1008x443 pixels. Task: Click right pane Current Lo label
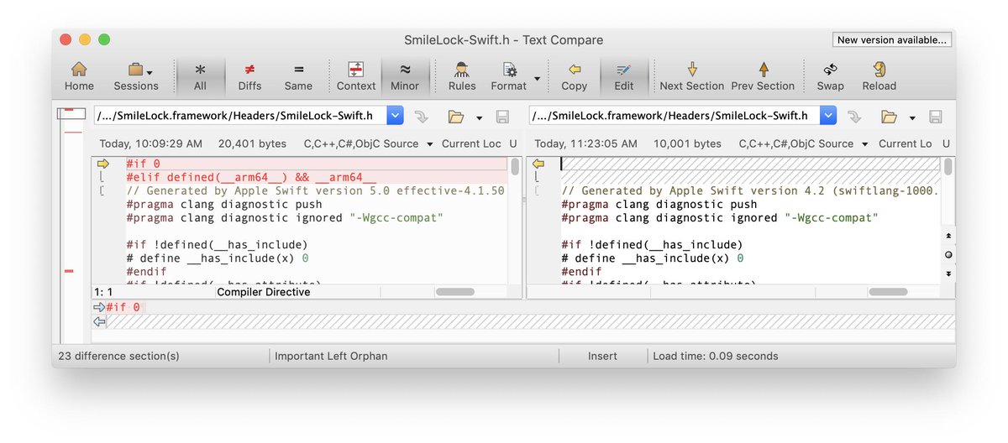(x=906, y=143)
